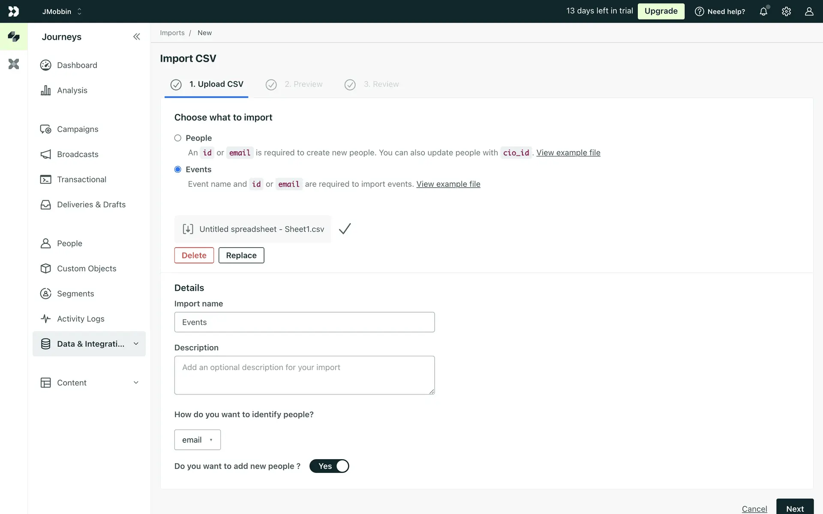Click the Imports breadcrumb

coord(172,33)
